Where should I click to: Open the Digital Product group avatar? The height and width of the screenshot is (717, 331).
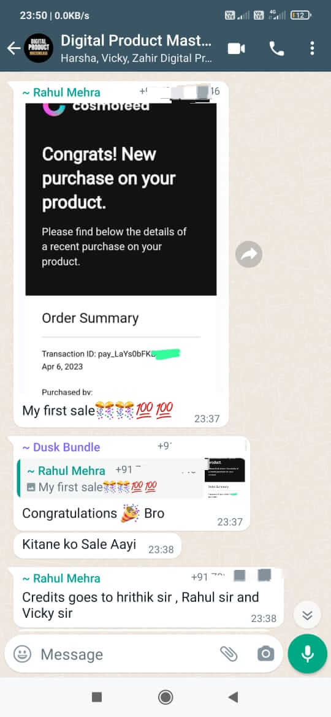[x=39, y=48]
